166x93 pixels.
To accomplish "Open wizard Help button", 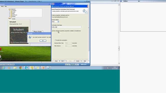I will (x=85, y=61).
